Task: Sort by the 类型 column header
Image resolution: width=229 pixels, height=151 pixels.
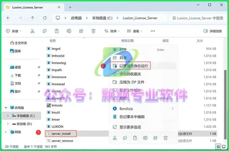Action: 166,40
